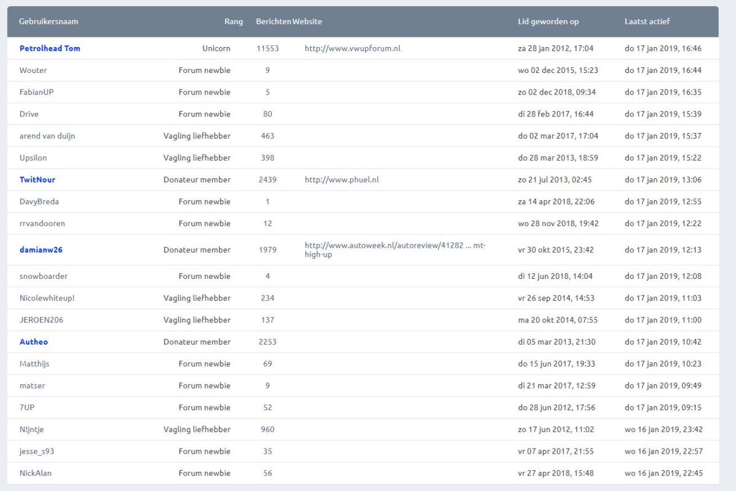Open Wouter's user profile
This screenshot has width=736, height=491.
(x=33, y=70)
